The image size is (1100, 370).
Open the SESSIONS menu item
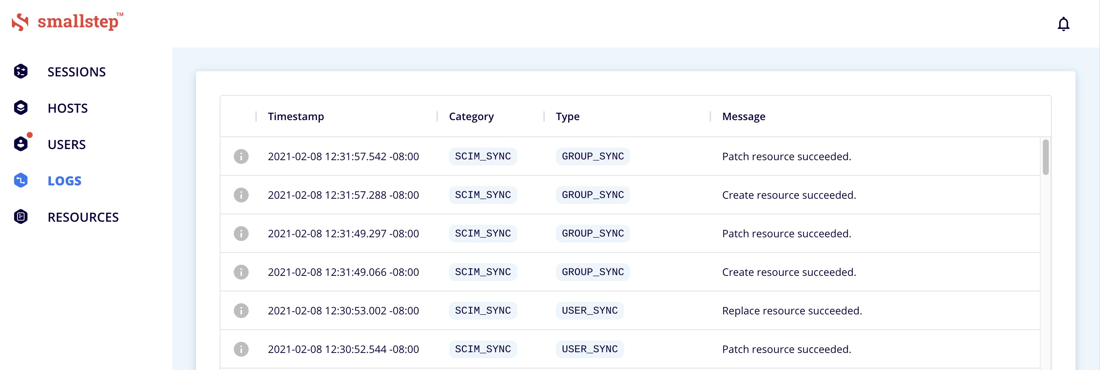[x=76, y=72]
